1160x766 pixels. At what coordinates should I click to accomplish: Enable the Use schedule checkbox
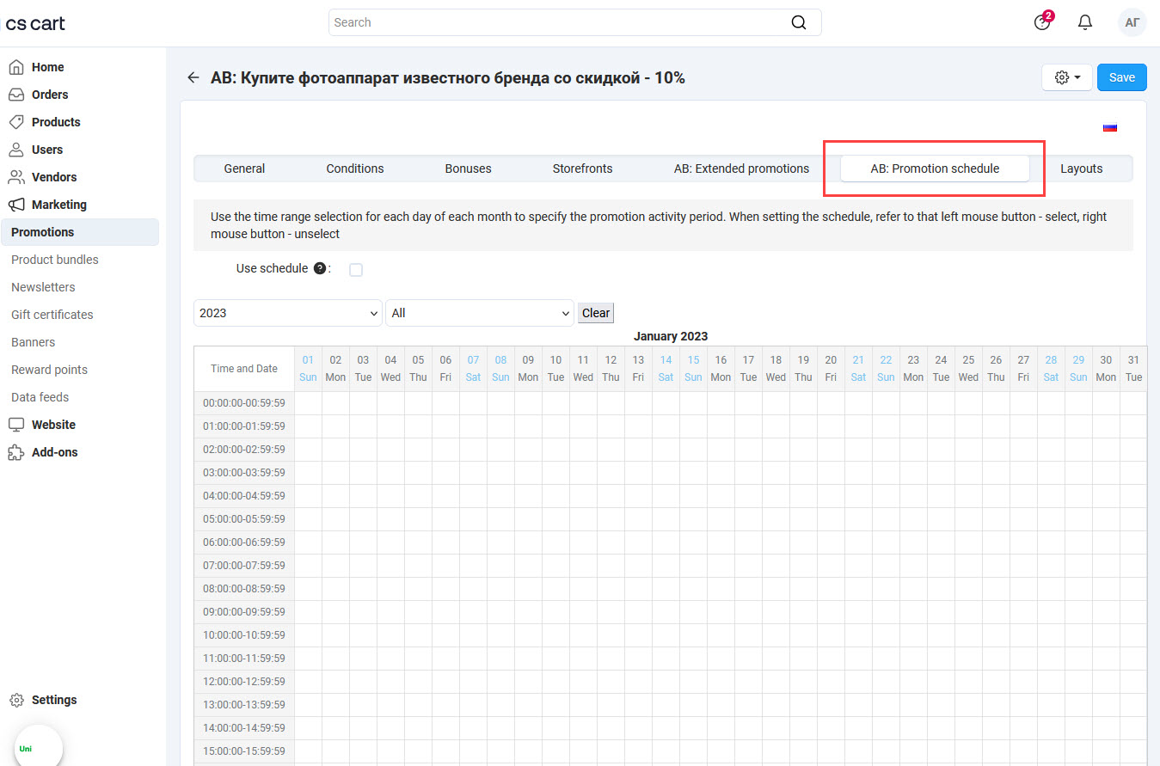coord(356,270)
